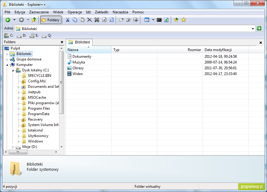The image size is (267, 192).
Task: Toggle the Foldery pane button
Action: [51, 20]
